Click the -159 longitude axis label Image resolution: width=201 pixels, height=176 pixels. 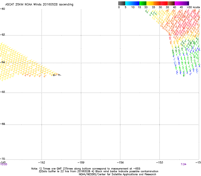[81, 162]
